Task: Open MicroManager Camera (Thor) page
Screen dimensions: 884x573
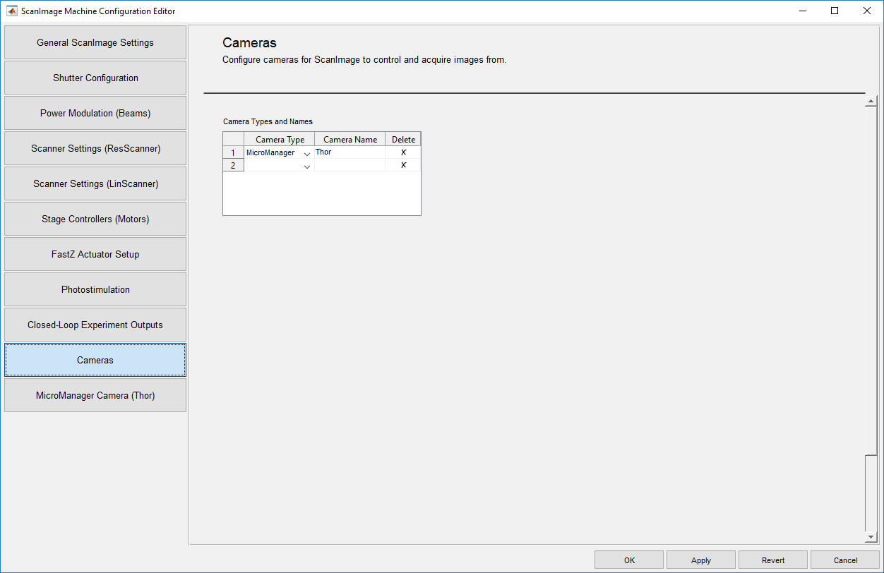Action: point(95,396)
